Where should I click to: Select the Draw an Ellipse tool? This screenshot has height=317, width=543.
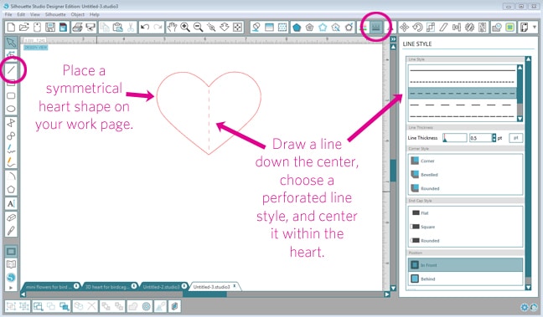11,109
